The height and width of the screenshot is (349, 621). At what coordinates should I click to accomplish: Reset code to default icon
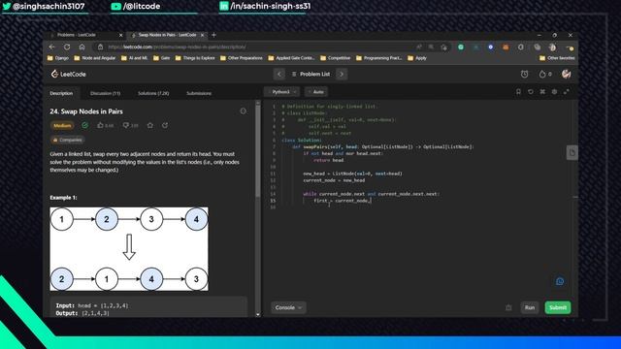[x=531, y=92]
